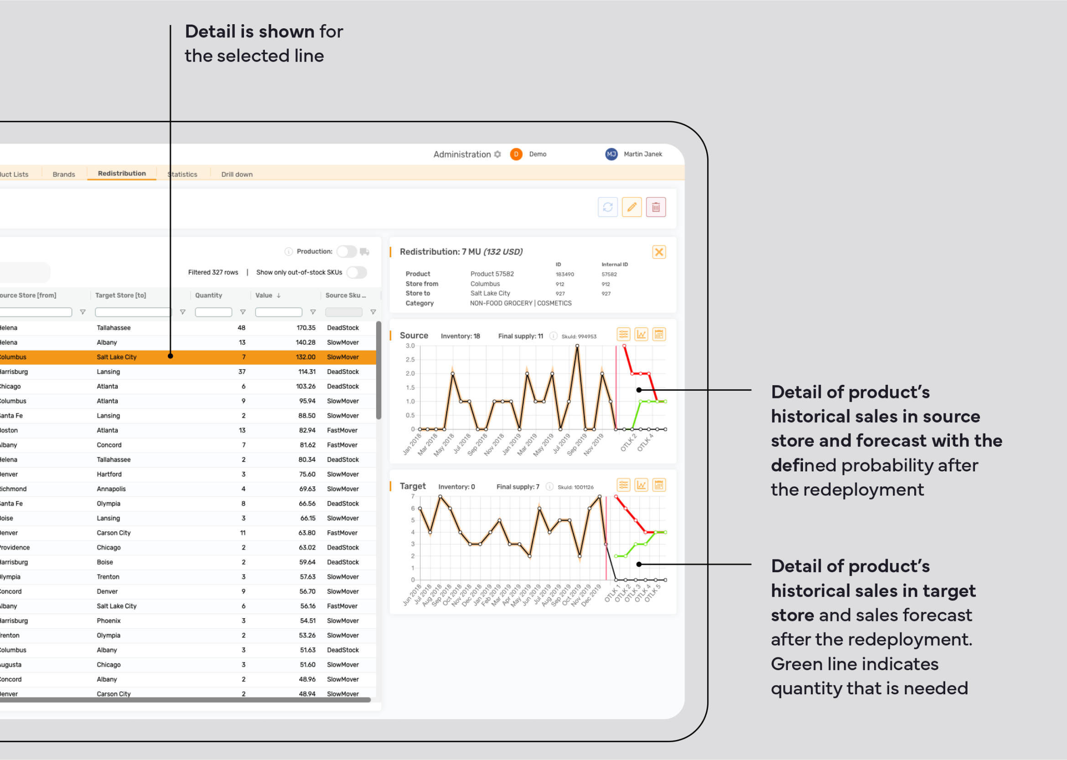Select the Boise row valued 59.64

[188, 563]
